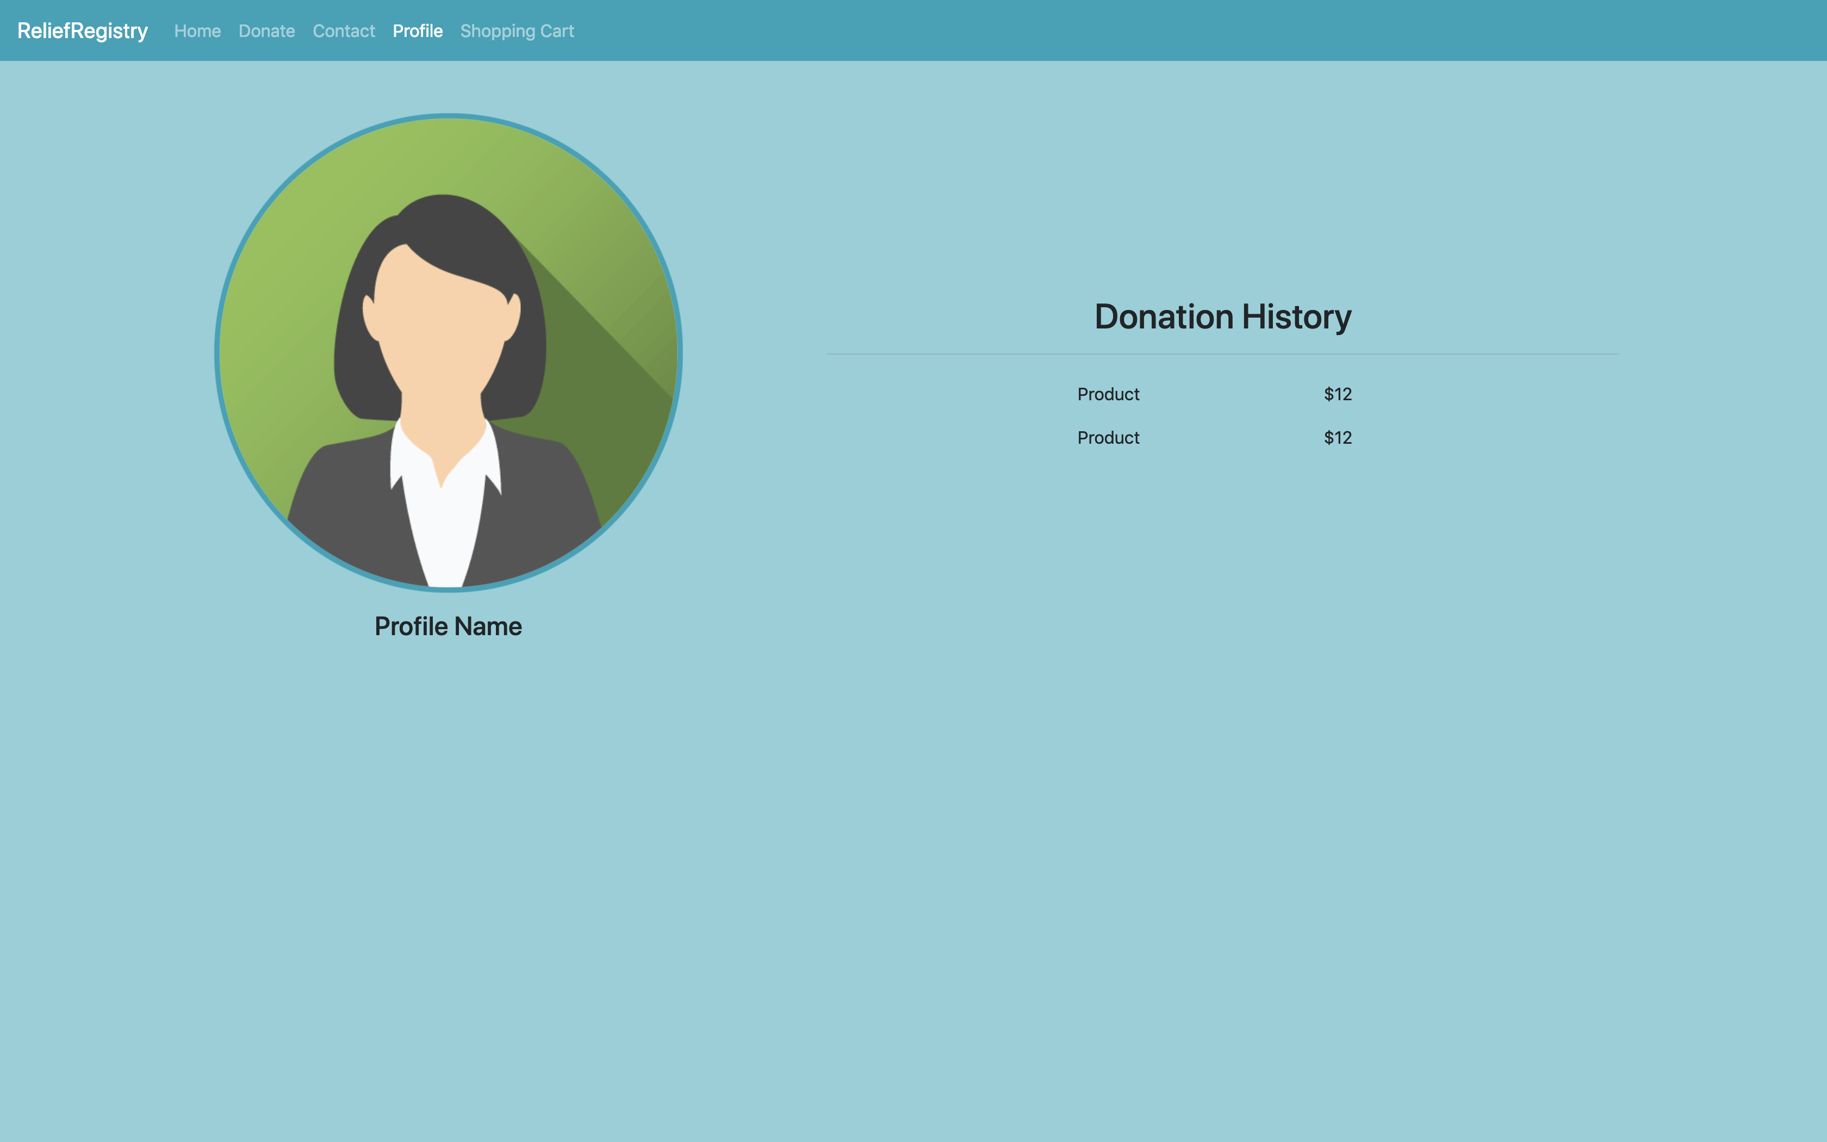Select the Profile nav item
The height and width of the screenshot is (1142, 1827).
pos(418,31)
